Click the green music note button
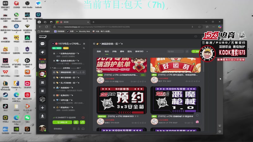Viewport: 253px width, 142px height. [83, 122]
